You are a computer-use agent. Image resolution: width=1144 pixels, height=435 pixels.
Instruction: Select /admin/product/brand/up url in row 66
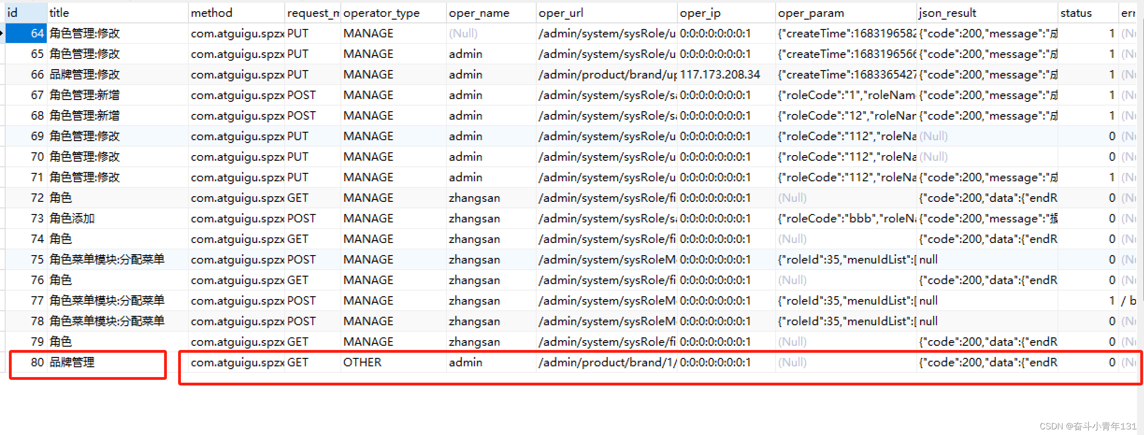point(606,75)
